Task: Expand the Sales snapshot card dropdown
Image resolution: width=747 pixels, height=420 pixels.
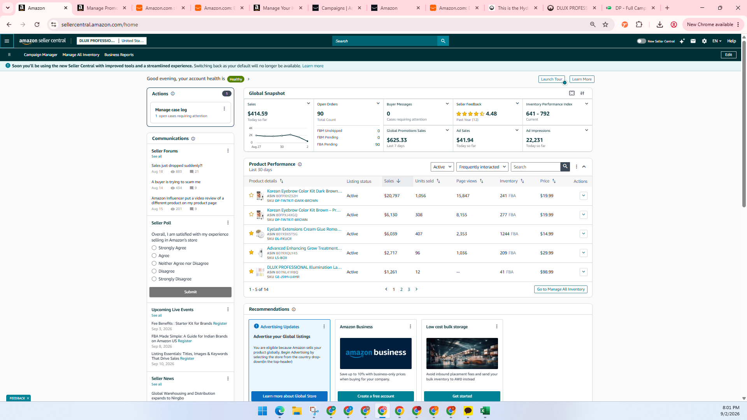Action: [x=309, y=103]
